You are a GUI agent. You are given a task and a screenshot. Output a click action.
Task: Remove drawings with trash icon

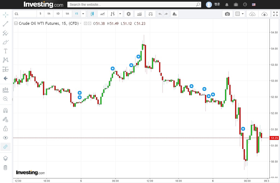point(5,167)
